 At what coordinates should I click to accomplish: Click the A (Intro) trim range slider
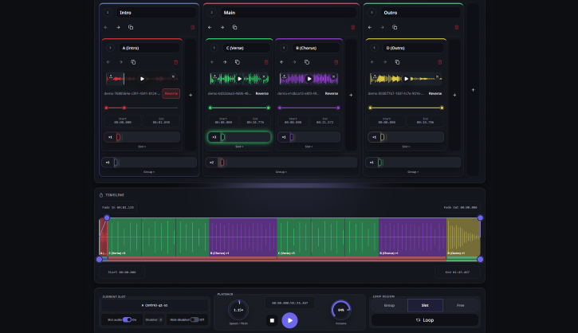(x=142, y=108)
